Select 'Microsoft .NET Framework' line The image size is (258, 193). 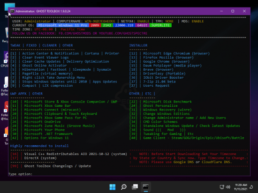coord(42,134)
